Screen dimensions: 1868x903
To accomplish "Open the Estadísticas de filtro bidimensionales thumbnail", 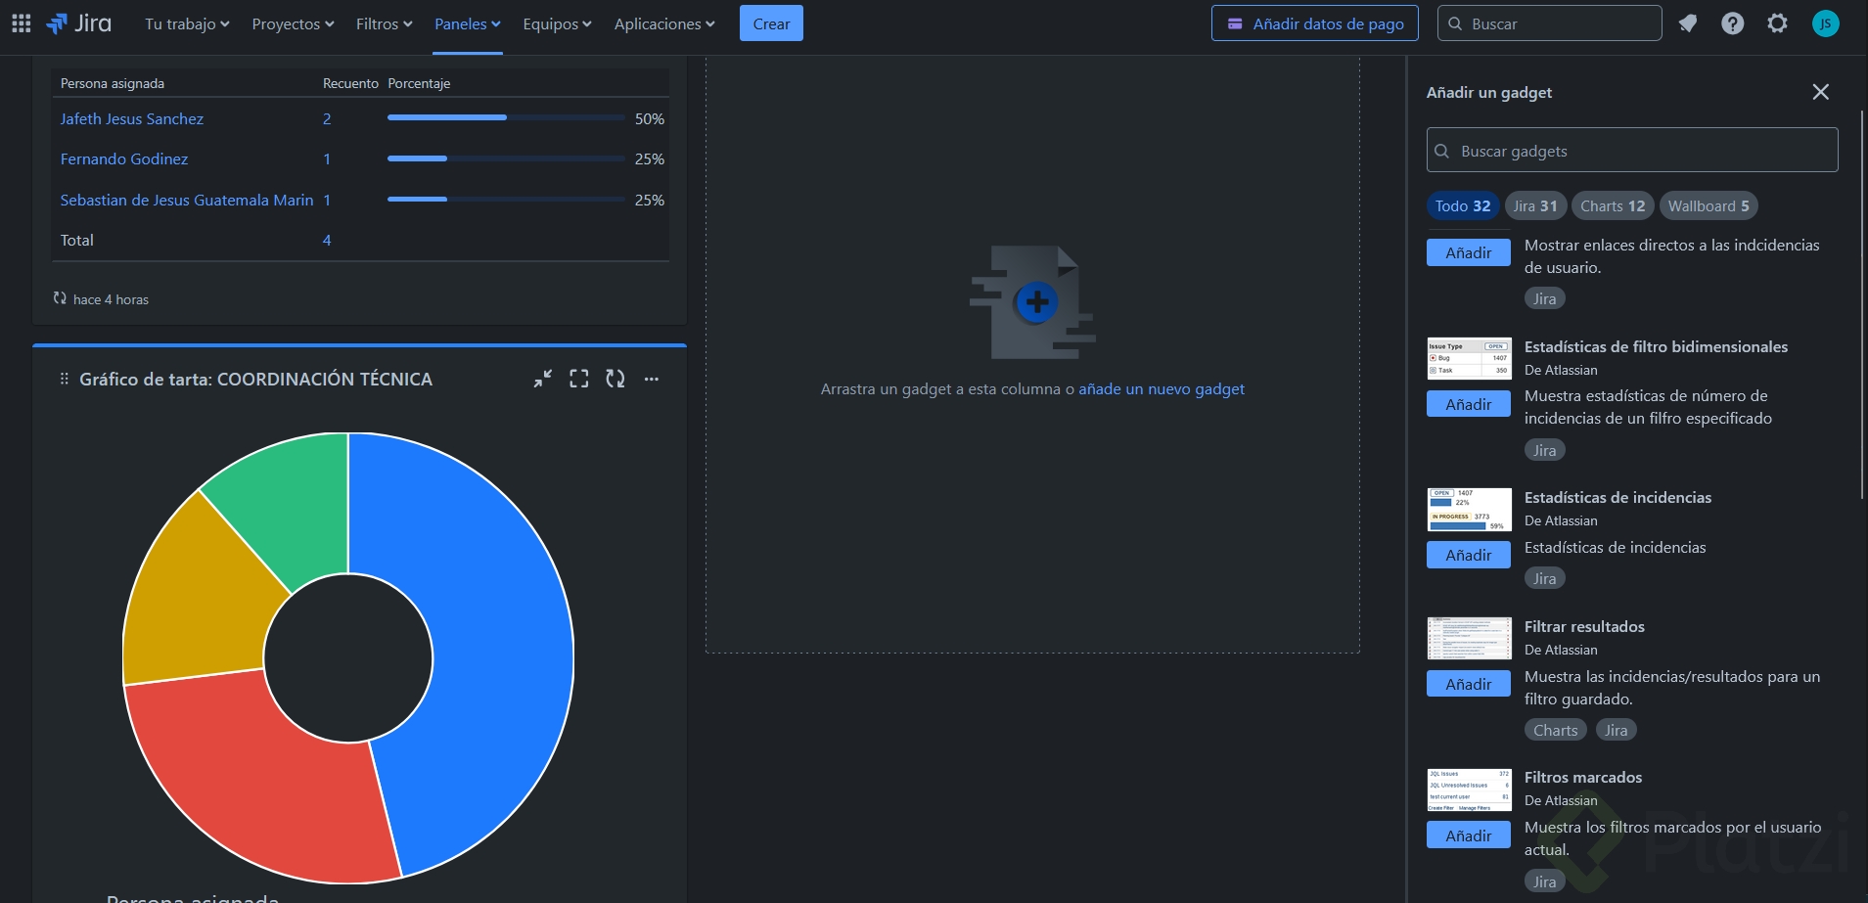I will coord(1469,357).
